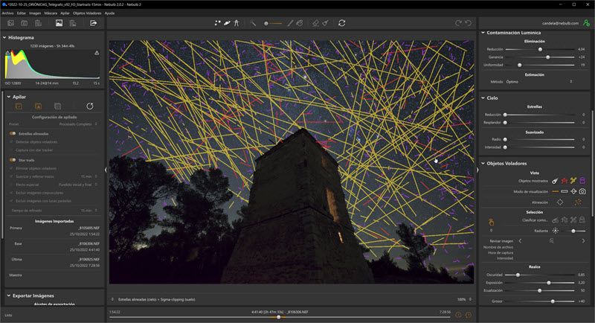Collapse the Contaminación Lumínica panel
Image resolution: width=595 pixels, height=323 pixels.
tap(483, 33)
